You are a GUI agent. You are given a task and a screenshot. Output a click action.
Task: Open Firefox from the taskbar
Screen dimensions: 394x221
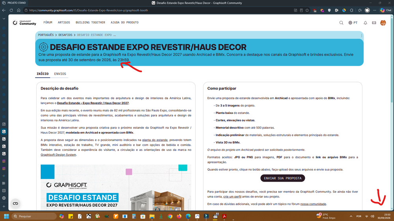coord(179,216)
